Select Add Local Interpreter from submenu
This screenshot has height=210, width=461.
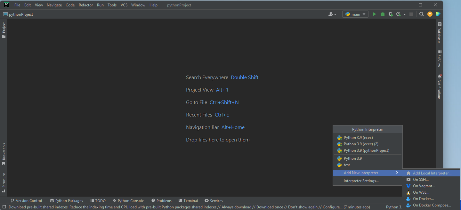[x=432, y=173]
